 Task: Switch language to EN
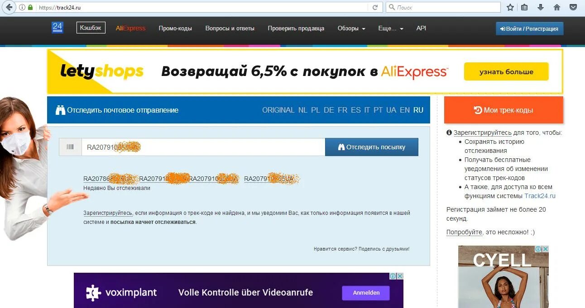pyautogui.click(x=405, y=110)
